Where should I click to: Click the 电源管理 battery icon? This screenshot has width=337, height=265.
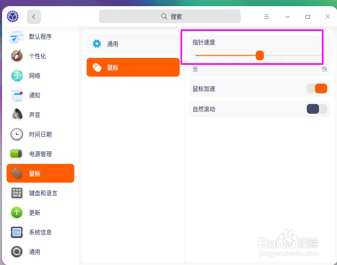coord(16,154)
